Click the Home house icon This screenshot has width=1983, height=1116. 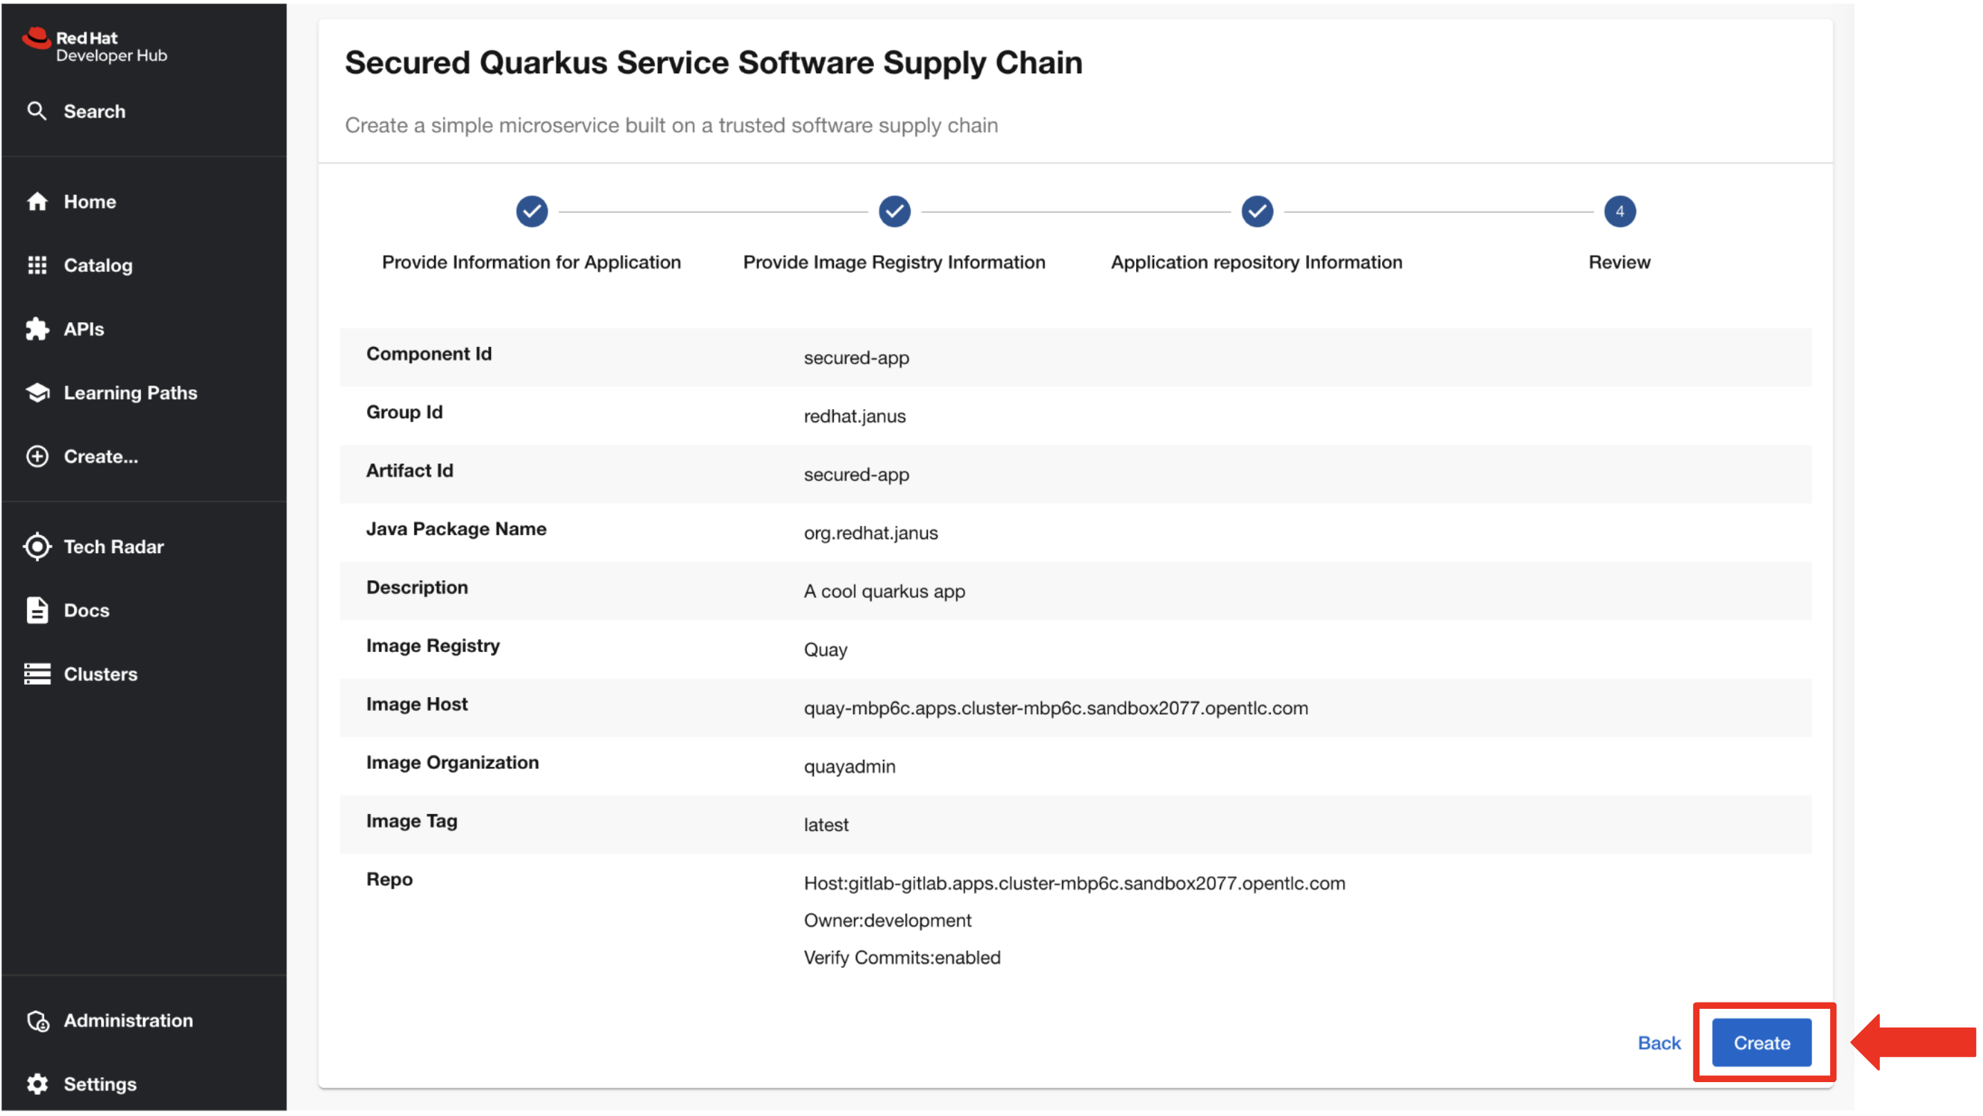pyautogui.click(x=37, y=202)
